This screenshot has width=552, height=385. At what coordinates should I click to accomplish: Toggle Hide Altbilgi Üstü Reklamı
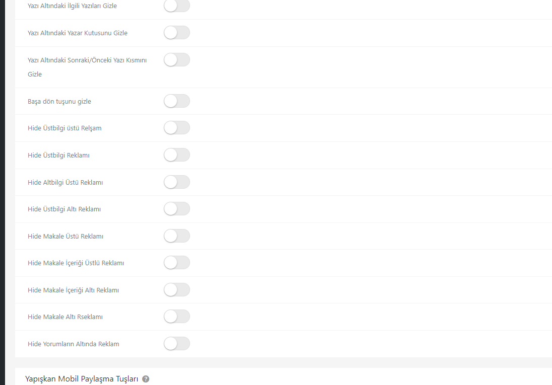177,182
